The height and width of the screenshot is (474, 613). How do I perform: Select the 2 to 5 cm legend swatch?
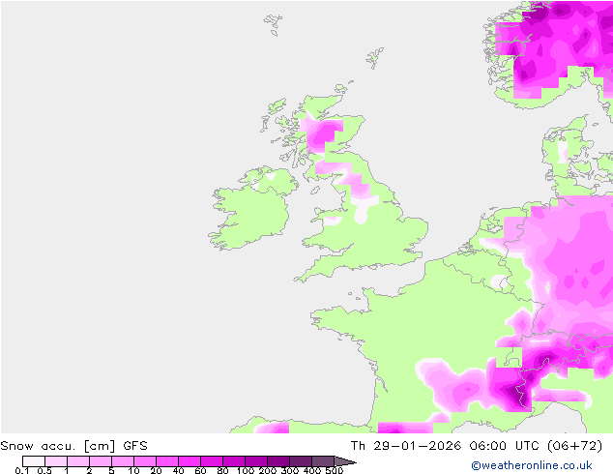[101, 461]
